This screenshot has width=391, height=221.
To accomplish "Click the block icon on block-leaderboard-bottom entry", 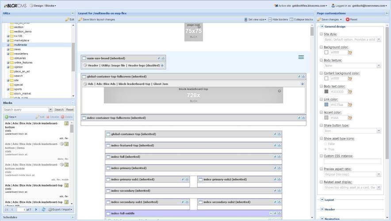I will click(66, 123).
